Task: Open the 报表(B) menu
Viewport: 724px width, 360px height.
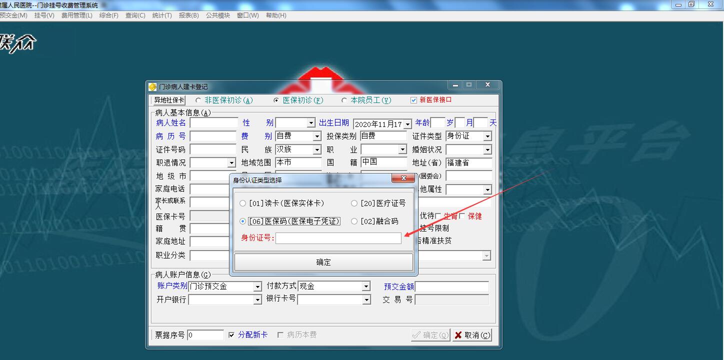Action: [188, 15]
